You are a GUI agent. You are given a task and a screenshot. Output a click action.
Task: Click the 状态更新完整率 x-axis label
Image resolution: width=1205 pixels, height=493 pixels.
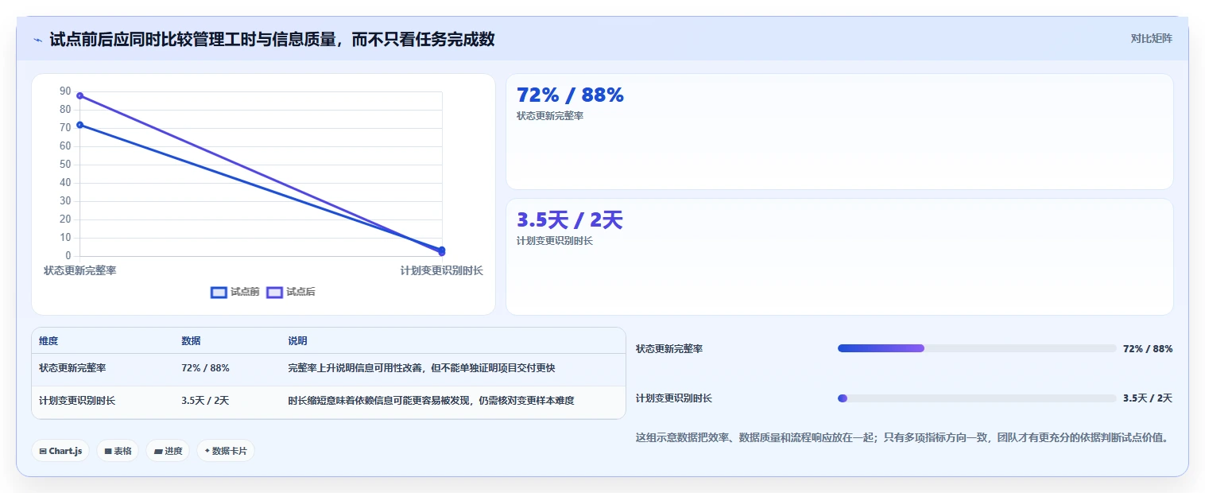pos(79,270)
